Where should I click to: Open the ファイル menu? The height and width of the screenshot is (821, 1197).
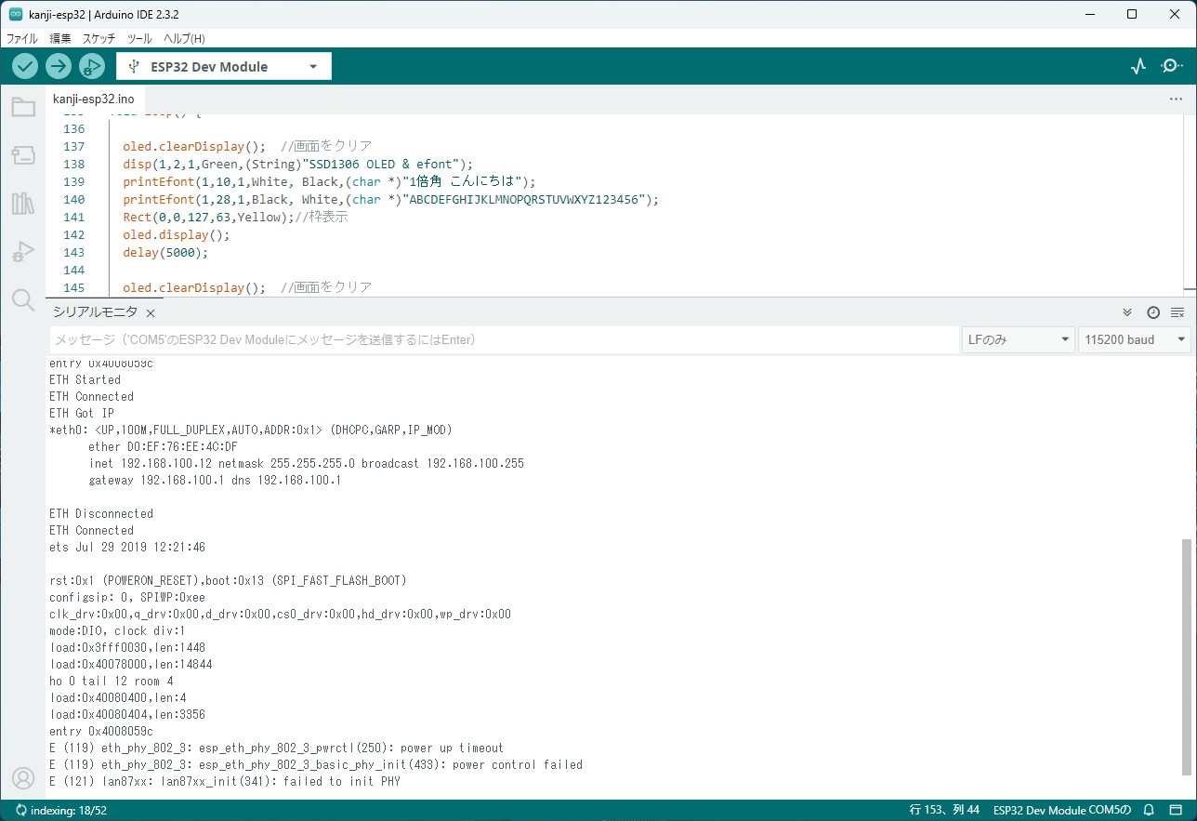22,39
